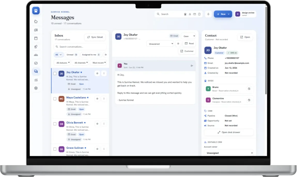Open the Olivia Bennett conversation name

(74, 123)
